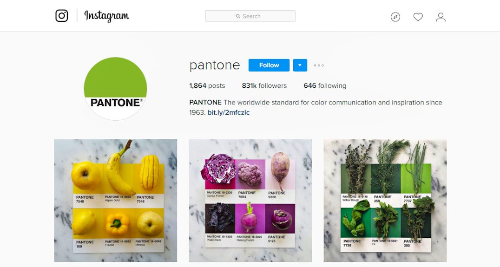
Task: Click the Instagram wordmark logo
Action: [106, 16]
